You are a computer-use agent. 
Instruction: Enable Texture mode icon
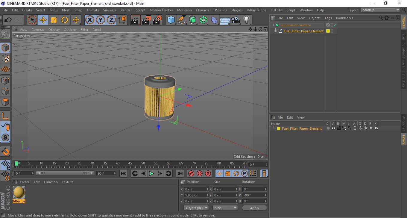click(5, 59)
